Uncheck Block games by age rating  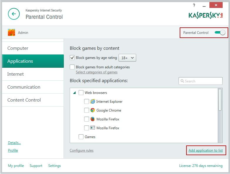point(72,58)
